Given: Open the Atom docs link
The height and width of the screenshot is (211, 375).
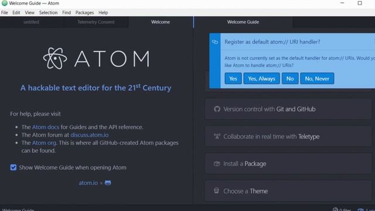Looking at the screenshot, I should coord(46,127).
